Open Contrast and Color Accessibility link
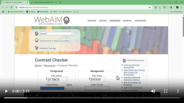The width and height of the screenshot is (184, 103). point(132,66)
